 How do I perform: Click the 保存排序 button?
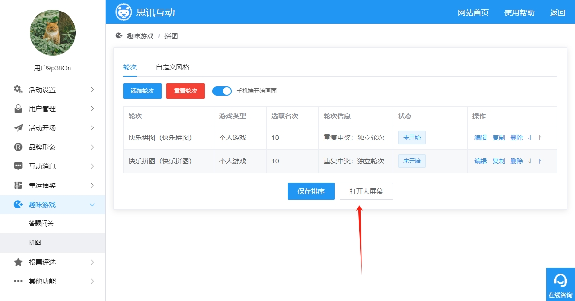tap(311, 191)
